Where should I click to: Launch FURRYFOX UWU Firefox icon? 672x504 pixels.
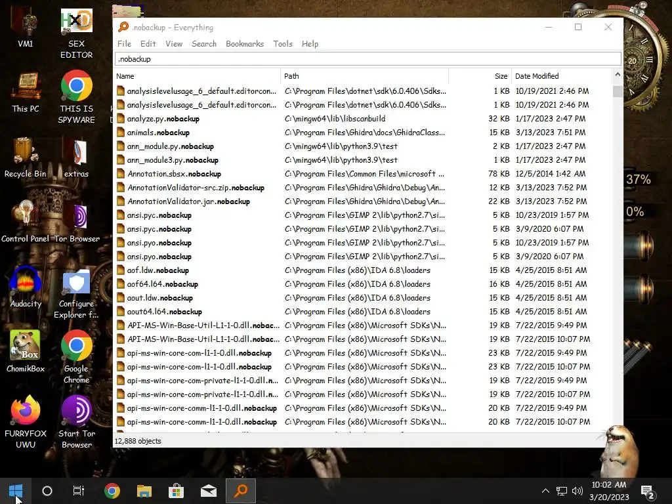[26, 422]
